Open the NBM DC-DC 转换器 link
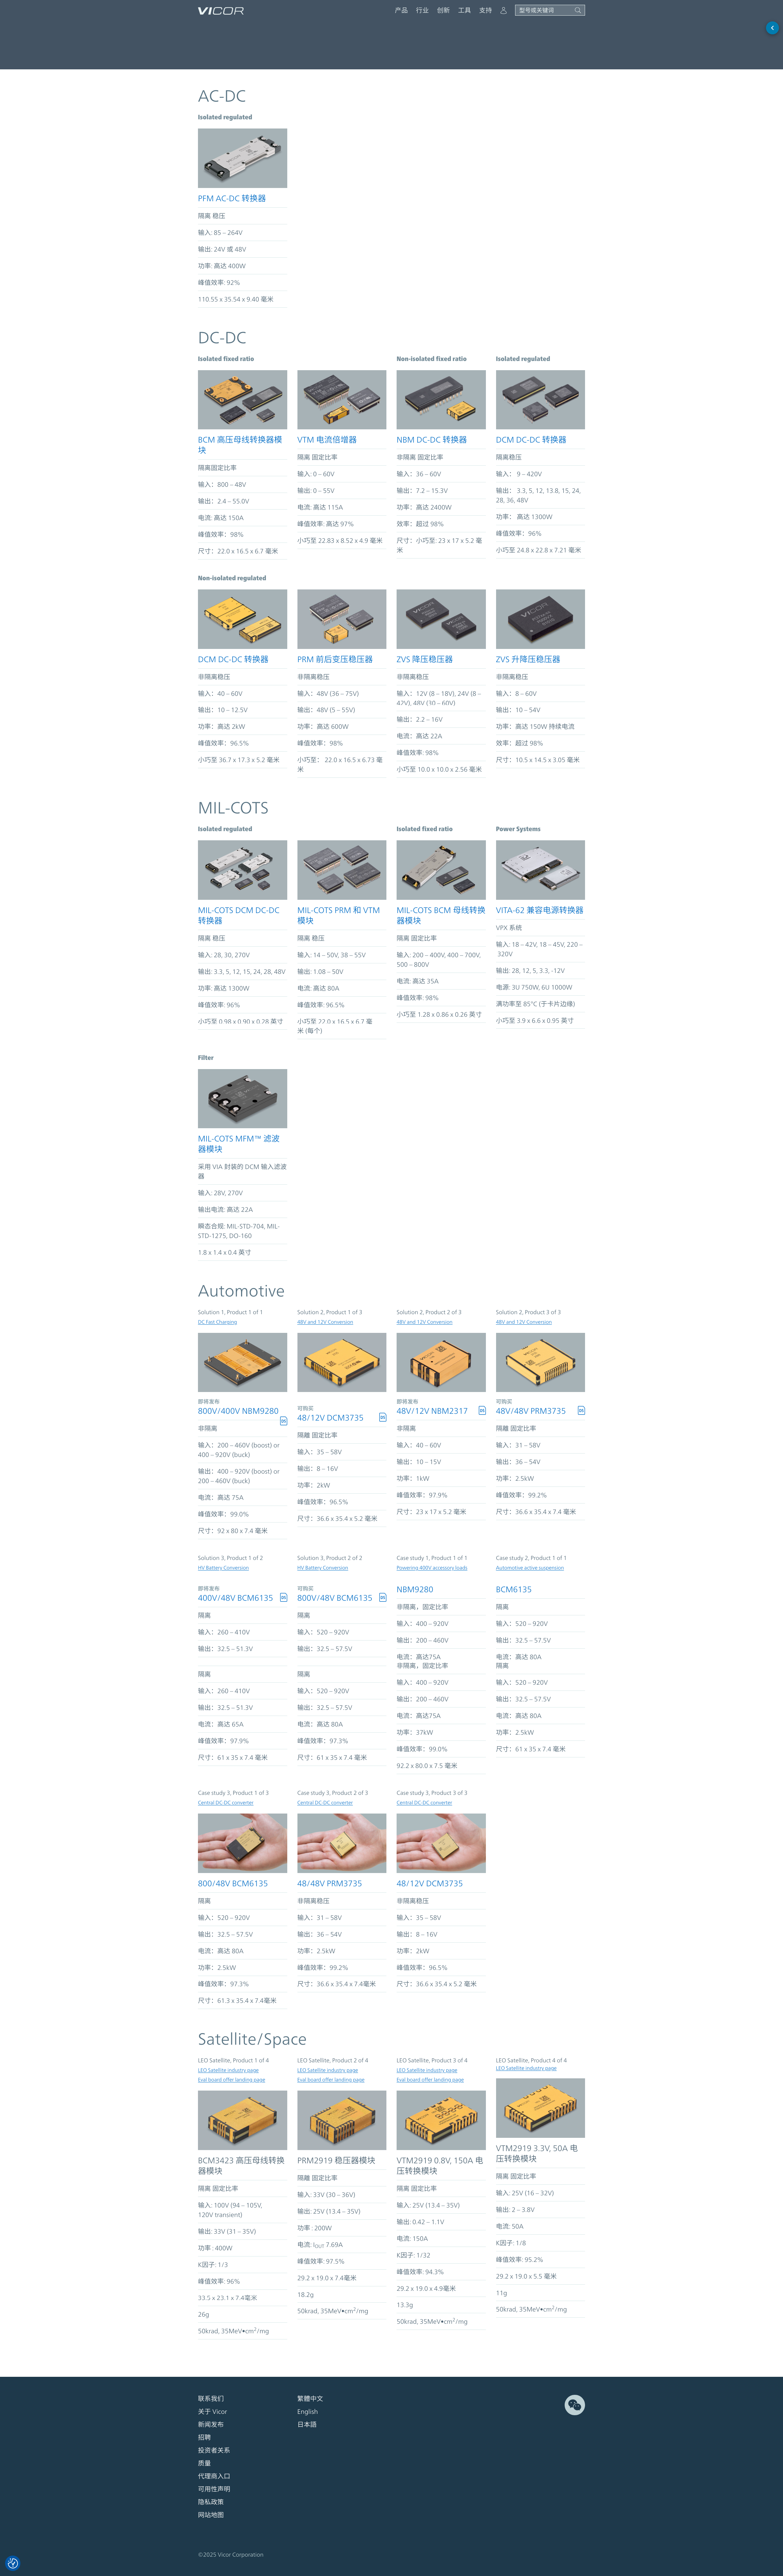 [432, 440]
